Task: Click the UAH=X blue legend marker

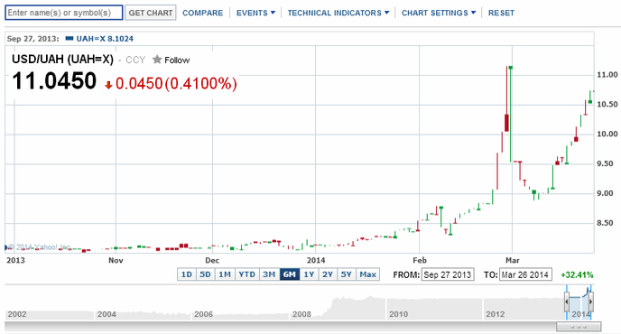Action: coord(70,39)
